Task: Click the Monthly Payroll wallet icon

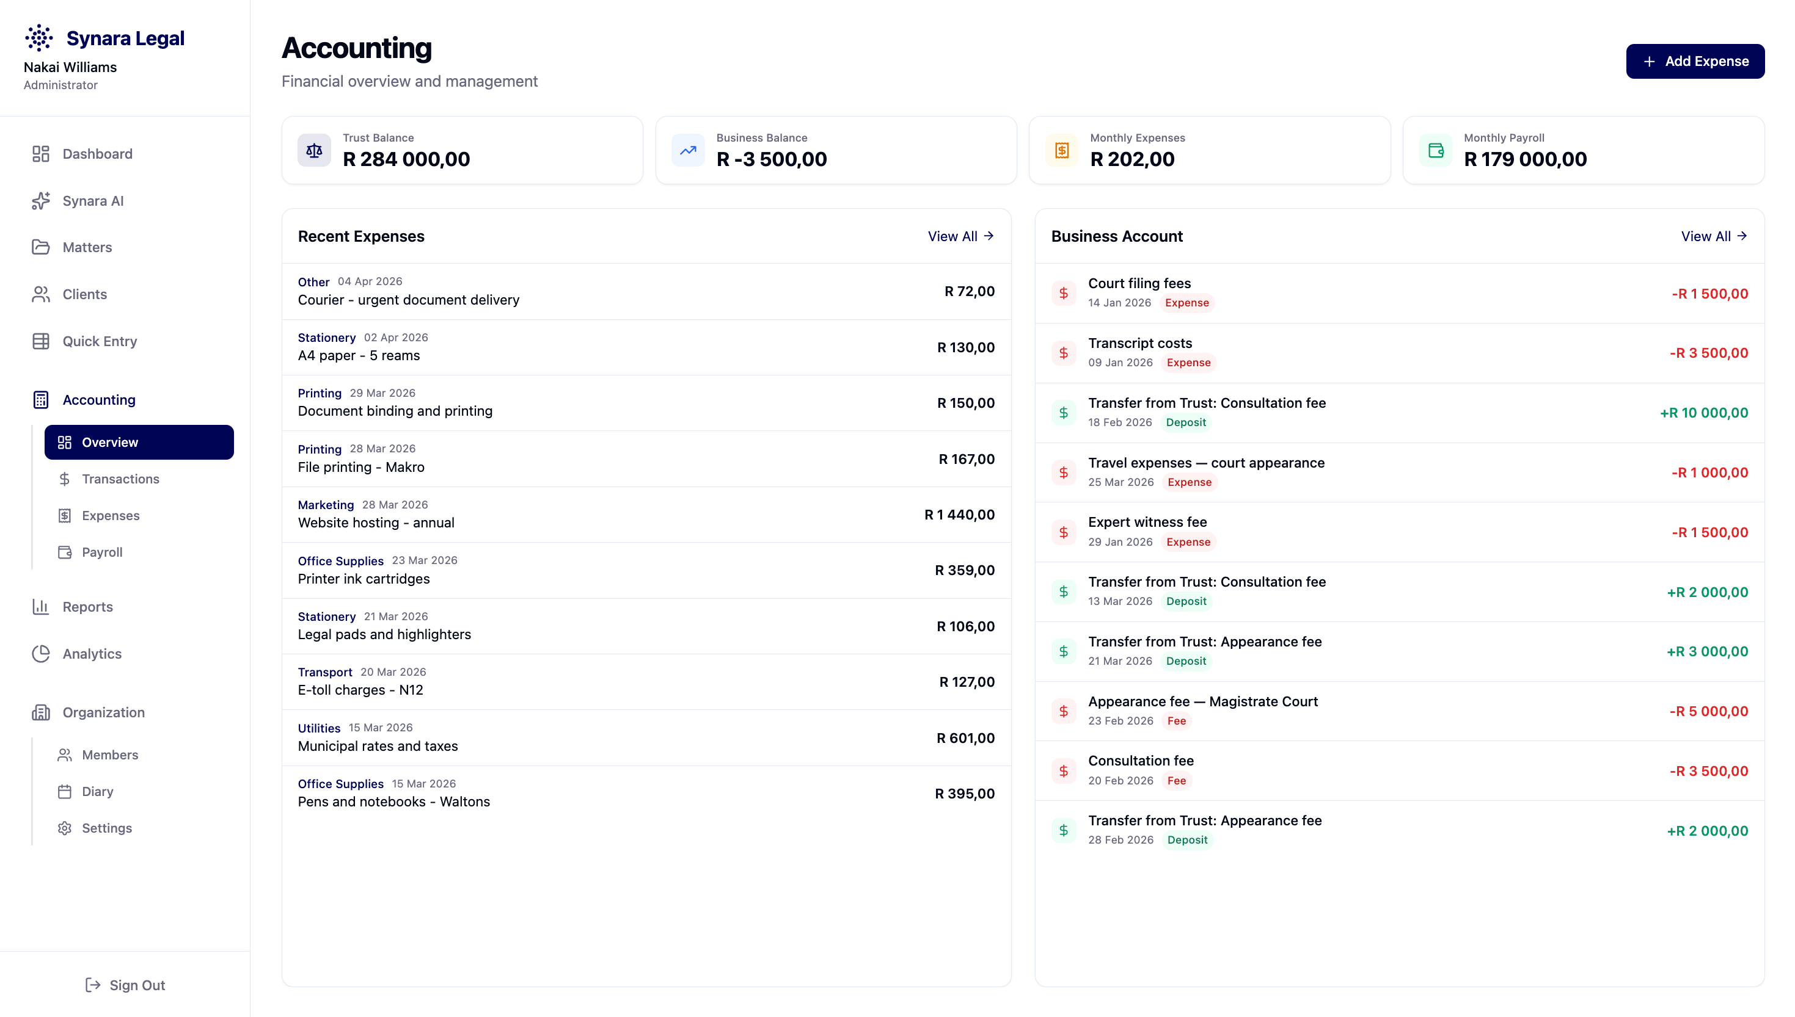Action: tap(1436, 150)
